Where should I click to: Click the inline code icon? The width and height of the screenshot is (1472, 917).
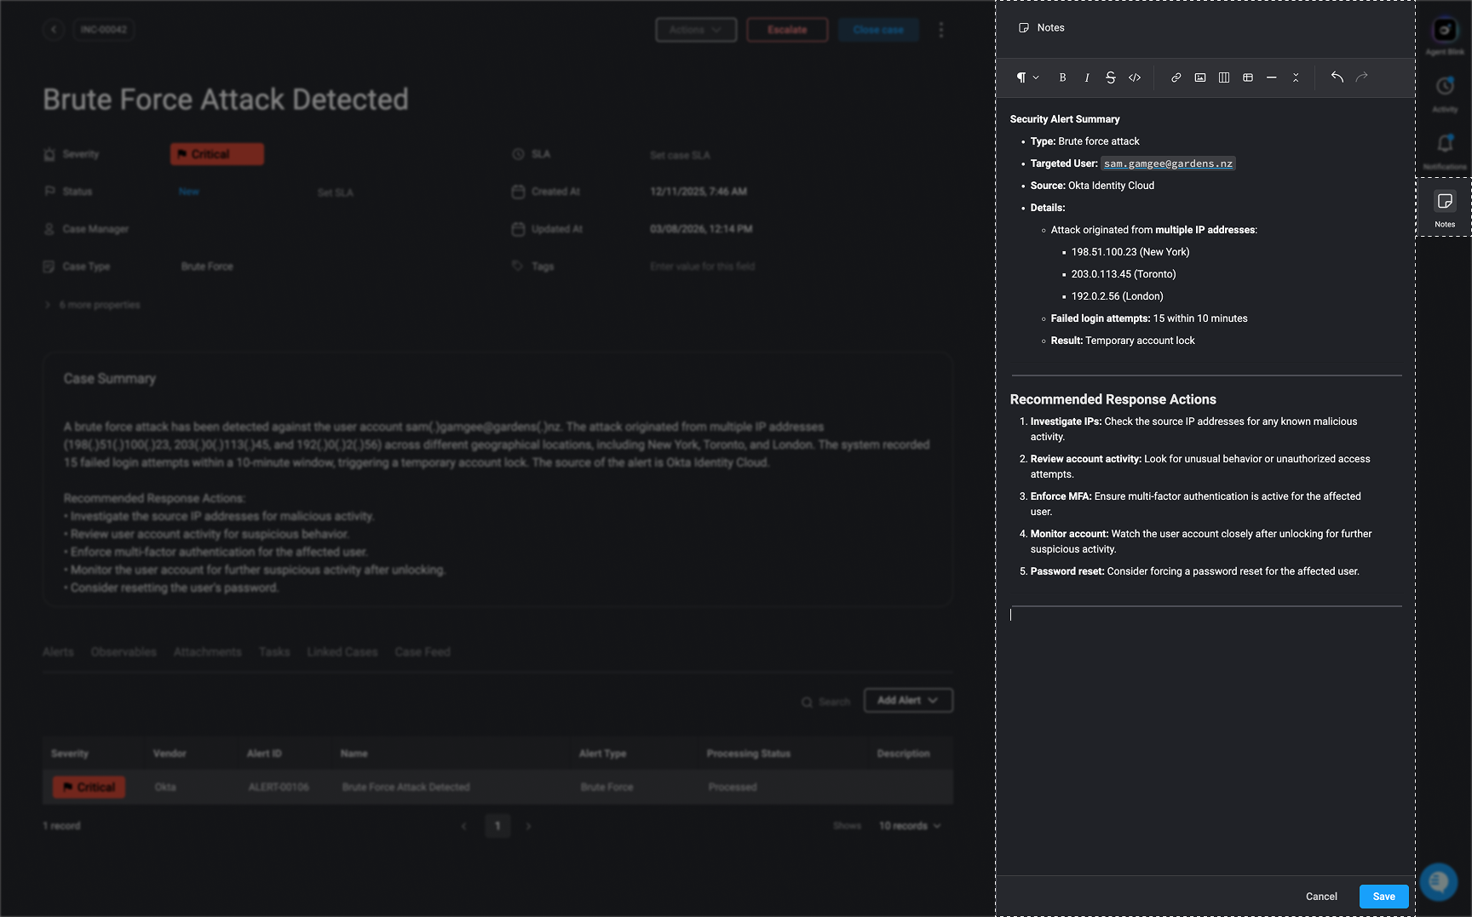(1135, 77)
